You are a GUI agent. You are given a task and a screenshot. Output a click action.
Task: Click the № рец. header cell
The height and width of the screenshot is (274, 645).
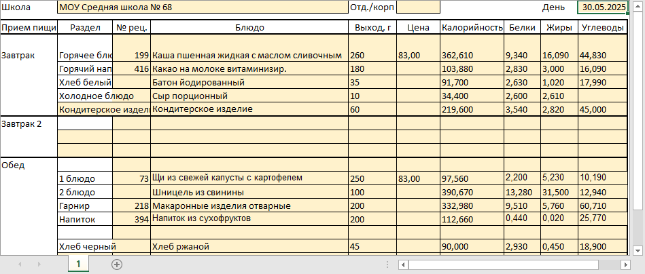(132, 28)
